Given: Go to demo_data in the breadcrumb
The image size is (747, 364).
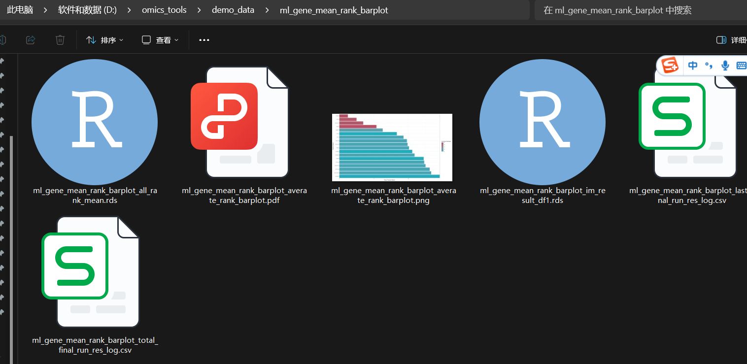Looking at the screenshot, I should (x=233, y=10).
